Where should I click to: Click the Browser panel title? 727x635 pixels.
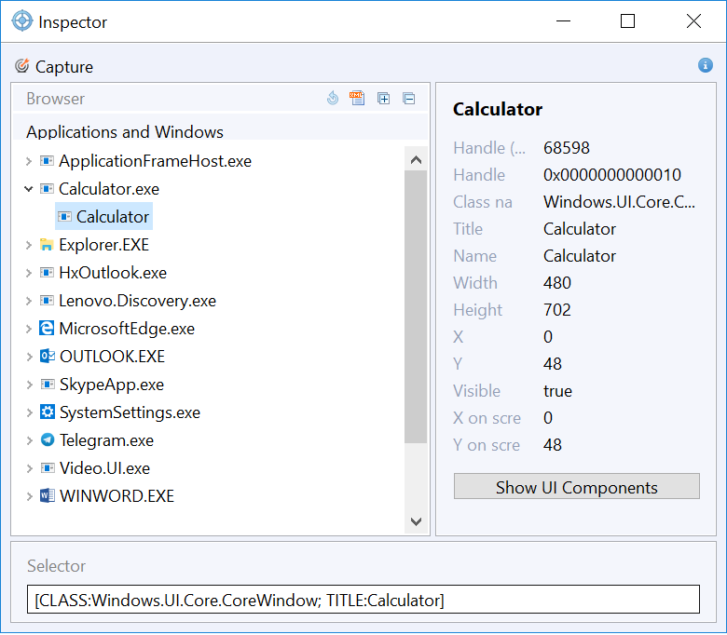point(56,99)
